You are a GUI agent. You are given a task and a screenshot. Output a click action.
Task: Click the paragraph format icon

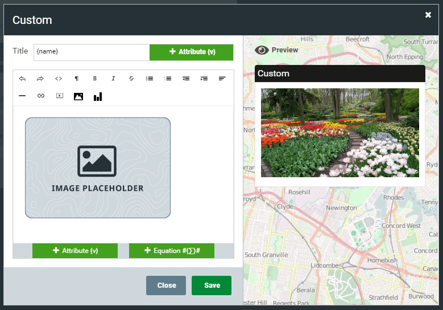77,79
